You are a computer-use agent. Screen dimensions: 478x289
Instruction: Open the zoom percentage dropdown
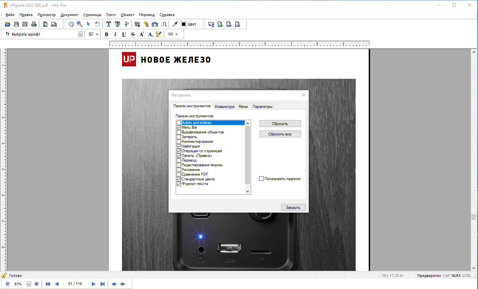coord(28,284)
